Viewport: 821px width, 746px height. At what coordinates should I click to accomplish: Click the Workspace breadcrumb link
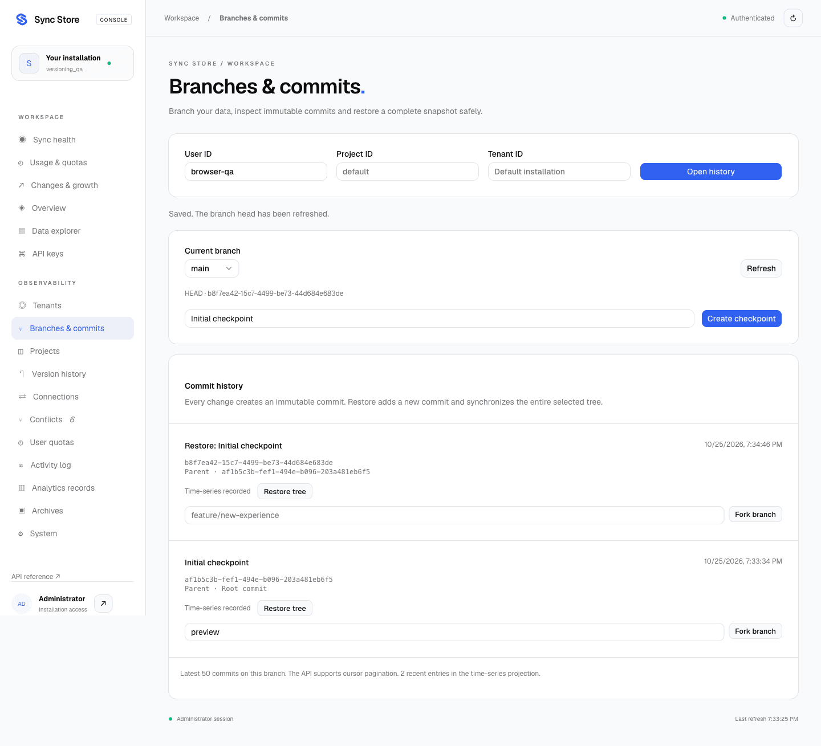[x=182, y=18]
